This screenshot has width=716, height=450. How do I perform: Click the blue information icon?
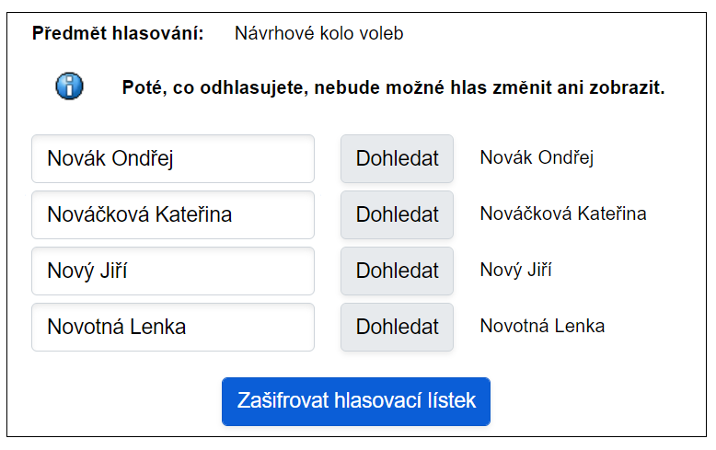(x=70, y=87)
